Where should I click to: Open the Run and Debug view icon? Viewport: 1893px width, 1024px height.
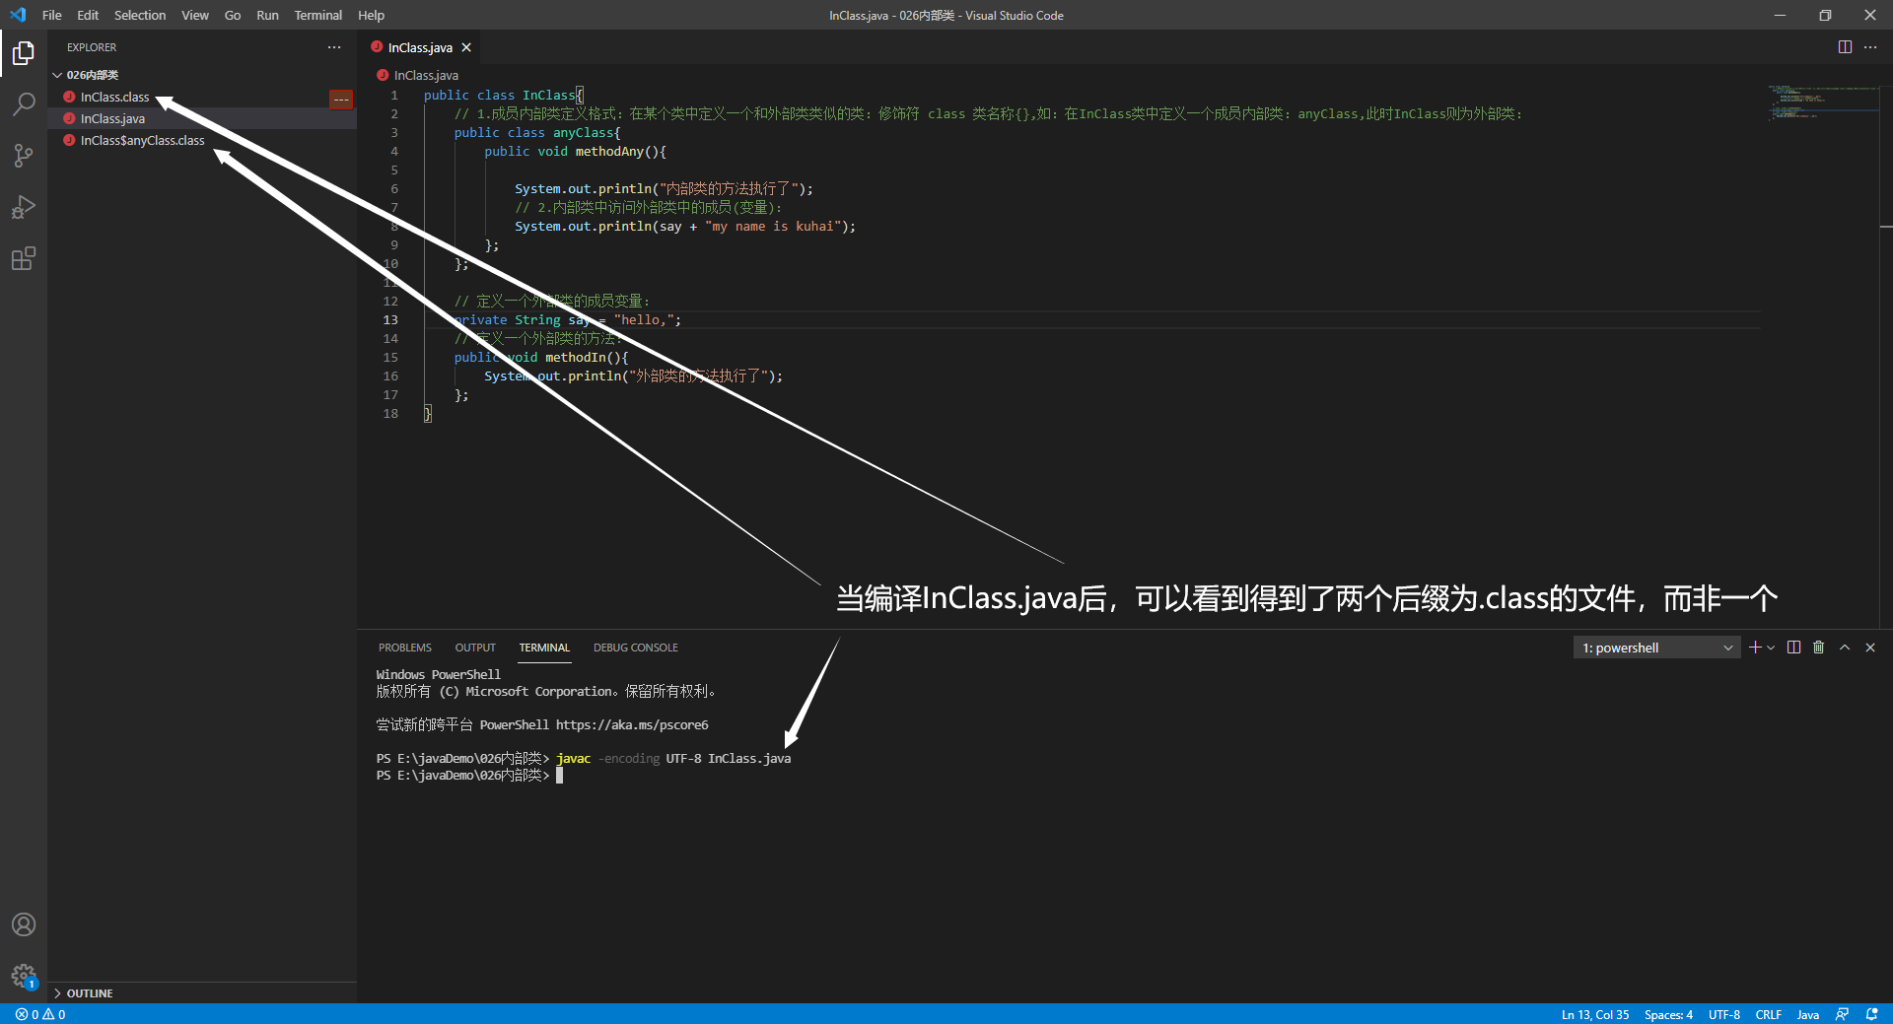24,207
